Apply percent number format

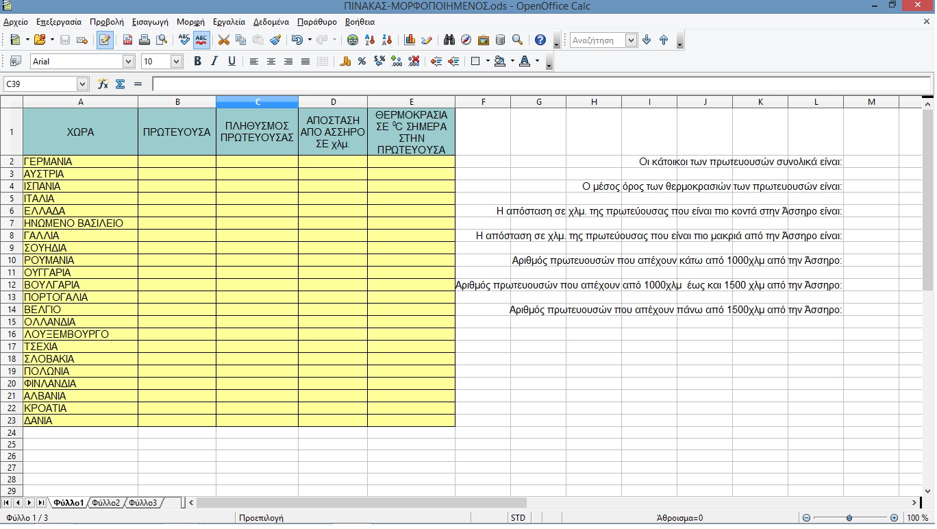click(362, 61)
